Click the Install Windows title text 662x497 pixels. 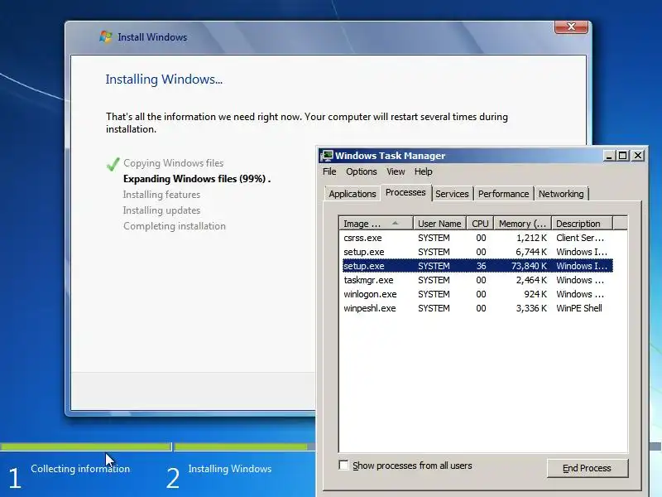pyautogui.click(x=152, y=37)
